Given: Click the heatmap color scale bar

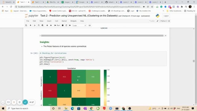Looking at the screenshot, I should coord(105,88).
